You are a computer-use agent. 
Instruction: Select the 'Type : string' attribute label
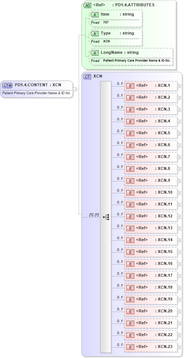click(x=117, y=33)
